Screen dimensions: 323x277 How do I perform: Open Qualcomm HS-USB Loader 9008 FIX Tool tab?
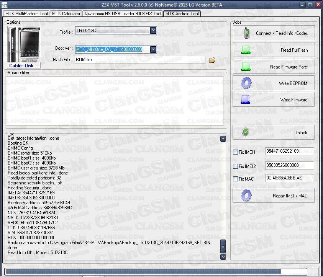(123, 13)
